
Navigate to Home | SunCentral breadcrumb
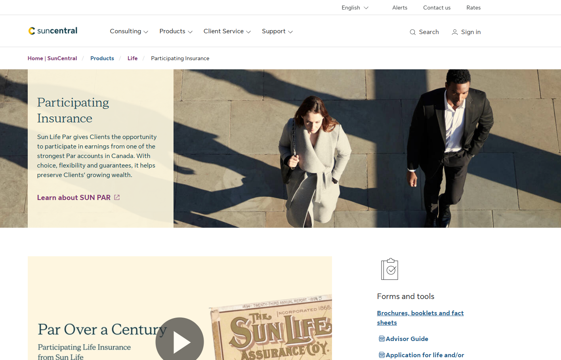(x=52, y=58)
